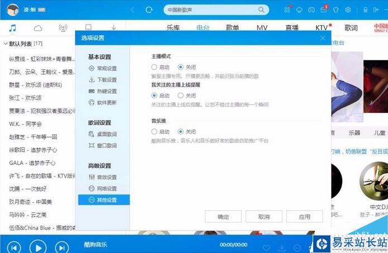Select 关闭 for 主播模式

point(181,67)
